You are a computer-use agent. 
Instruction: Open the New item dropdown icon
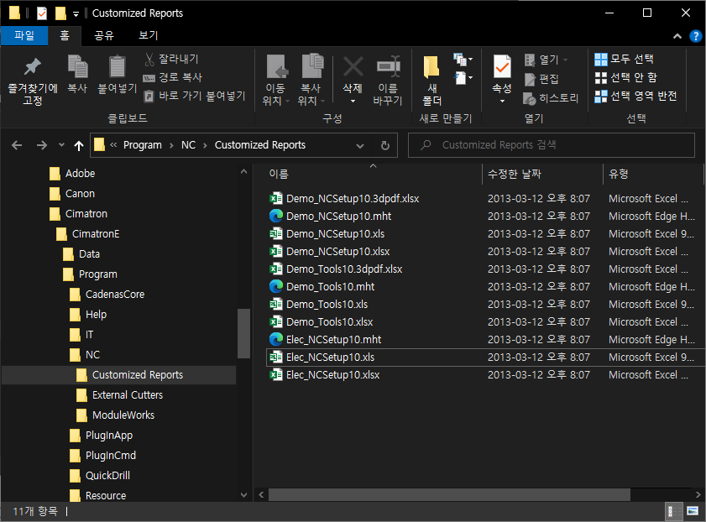tap(463, 59)
